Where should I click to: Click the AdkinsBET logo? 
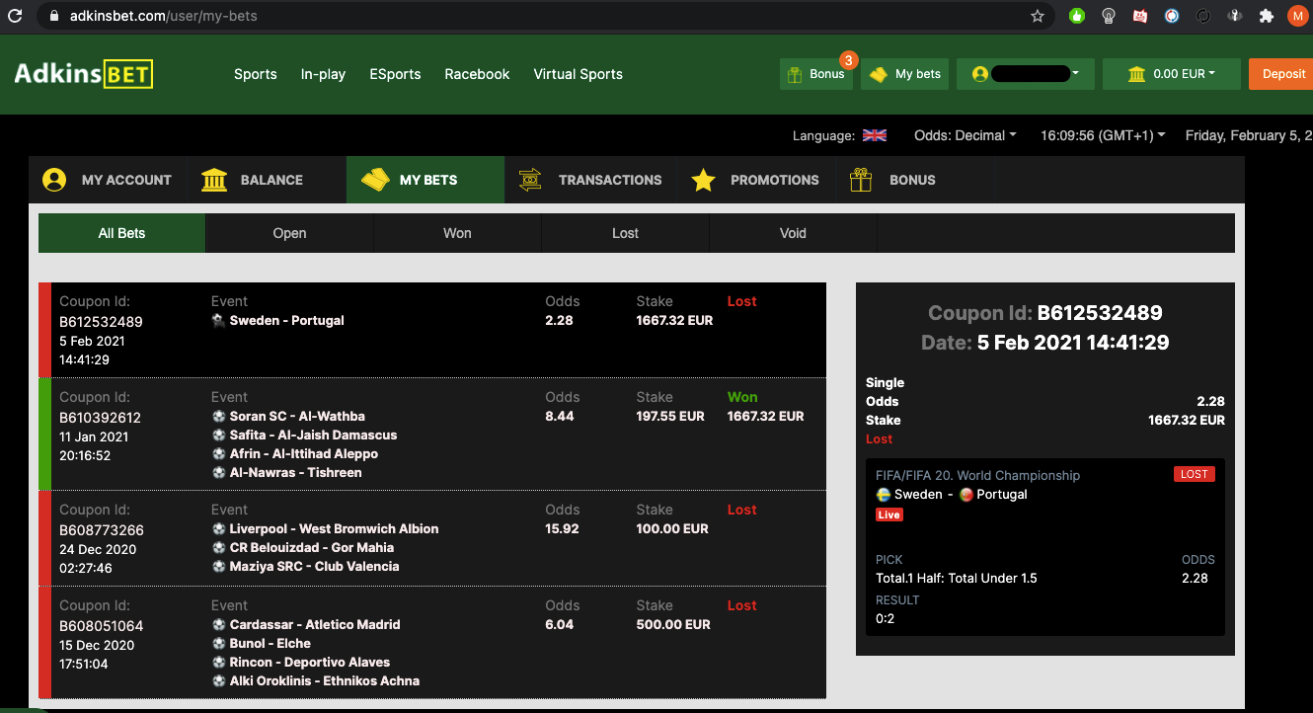(83, 74)
